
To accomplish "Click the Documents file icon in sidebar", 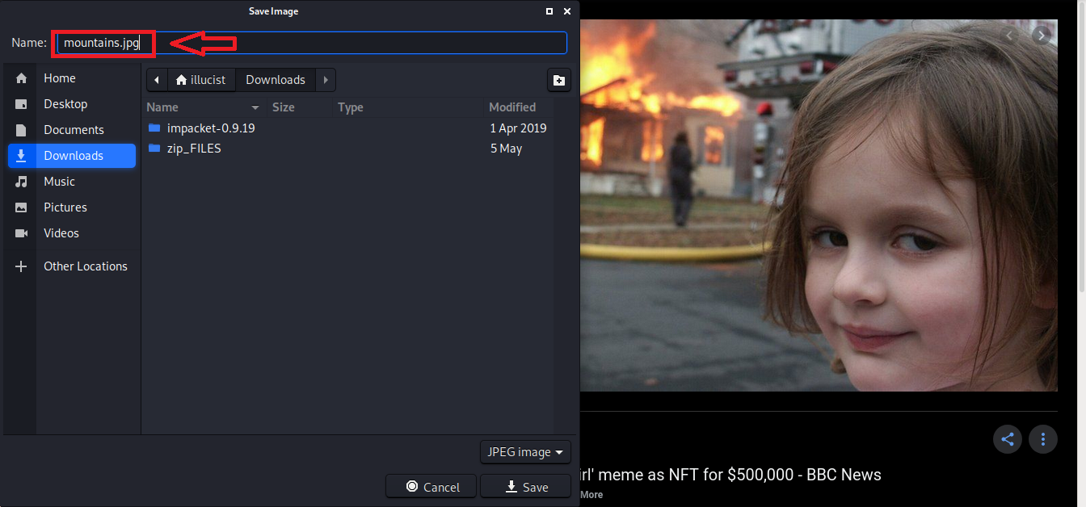I will click(x=22, y=130).
